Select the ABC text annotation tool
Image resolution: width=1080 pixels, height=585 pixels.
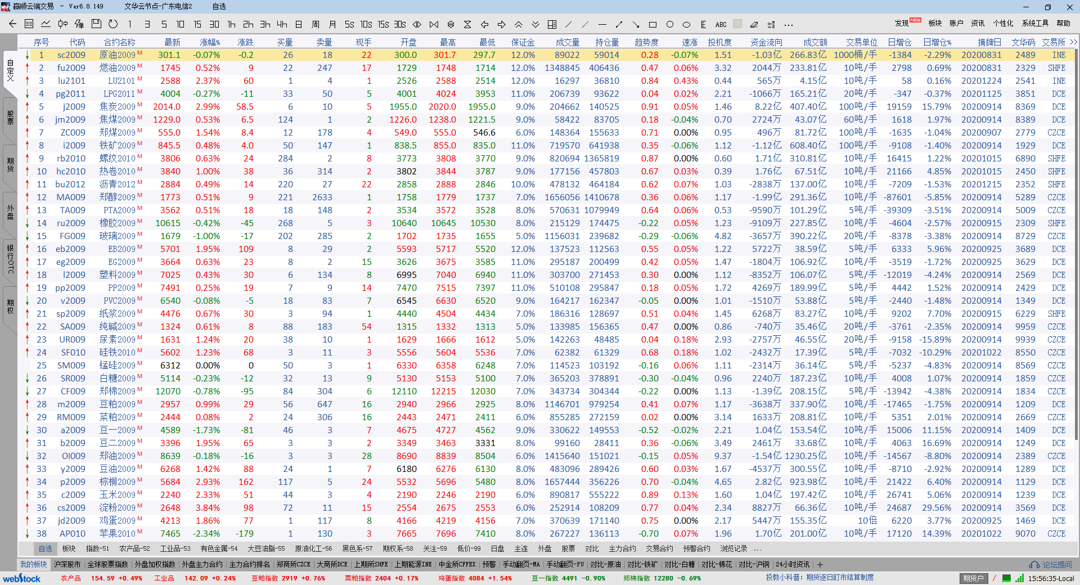(x=721, y=24)
